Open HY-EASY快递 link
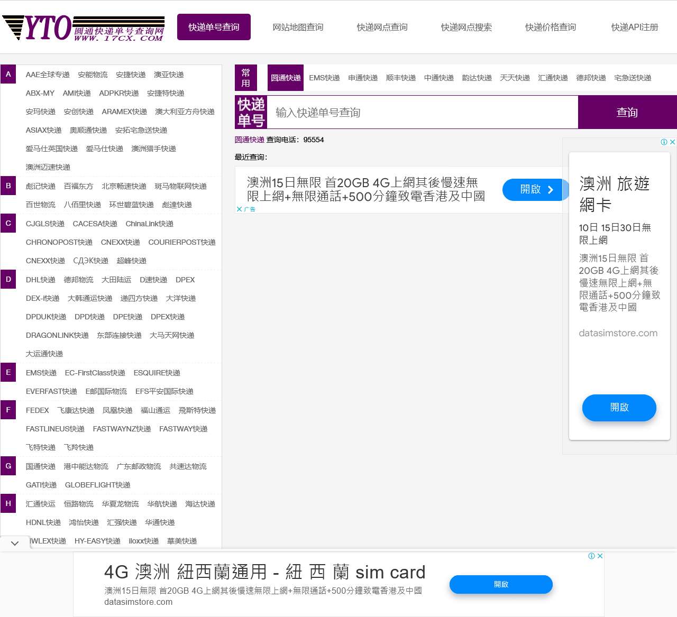The height and width of the screenshot is (617, 677). [x=97, y=541]
